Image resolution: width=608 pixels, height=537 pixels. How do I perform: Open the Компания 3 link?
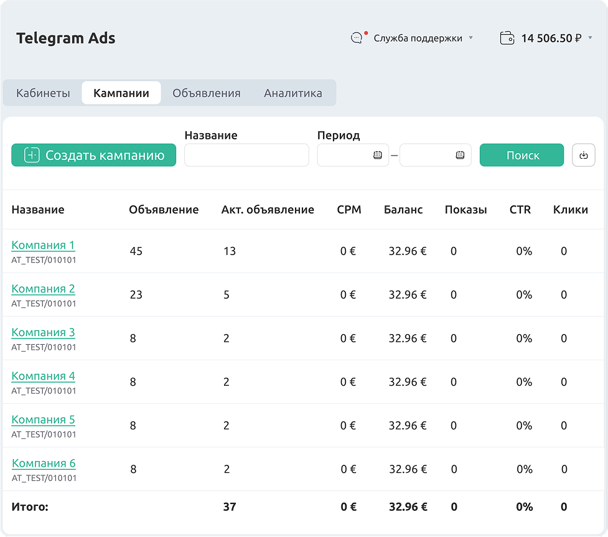click(x=43, y=332)
